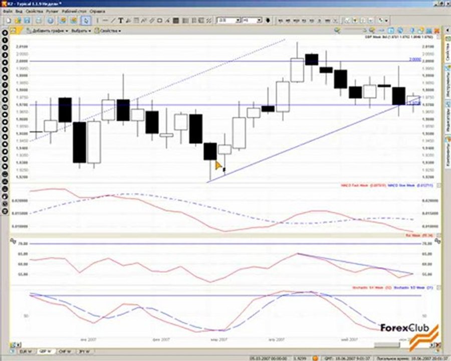The width and height of the screenshot is (451, 361).
Task: Click the black hexagon color icon
Action: pyautogui.click(x=268, y=21)
